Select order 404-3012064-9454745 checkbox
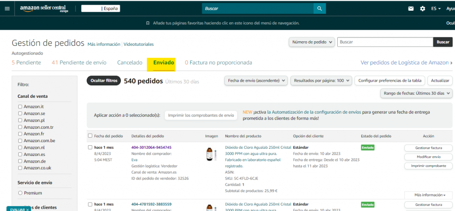Image resolution: width=455 pixels, height=211 pixels. (x=90, y=147)
